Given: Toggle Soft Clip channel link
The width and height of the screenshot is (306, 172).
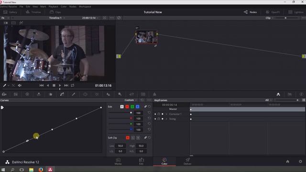Looking at the screenshot, I should 145,138.
